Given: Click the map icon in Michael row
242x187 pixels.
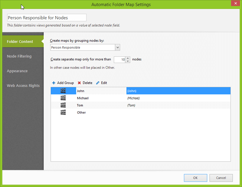Looking at the screenshot, I should [63, 98].
